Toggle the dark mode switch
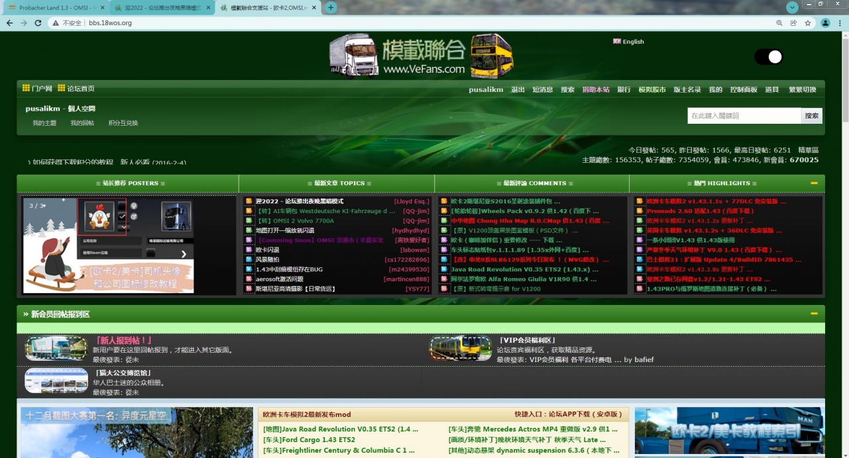 tap(769, 57)
